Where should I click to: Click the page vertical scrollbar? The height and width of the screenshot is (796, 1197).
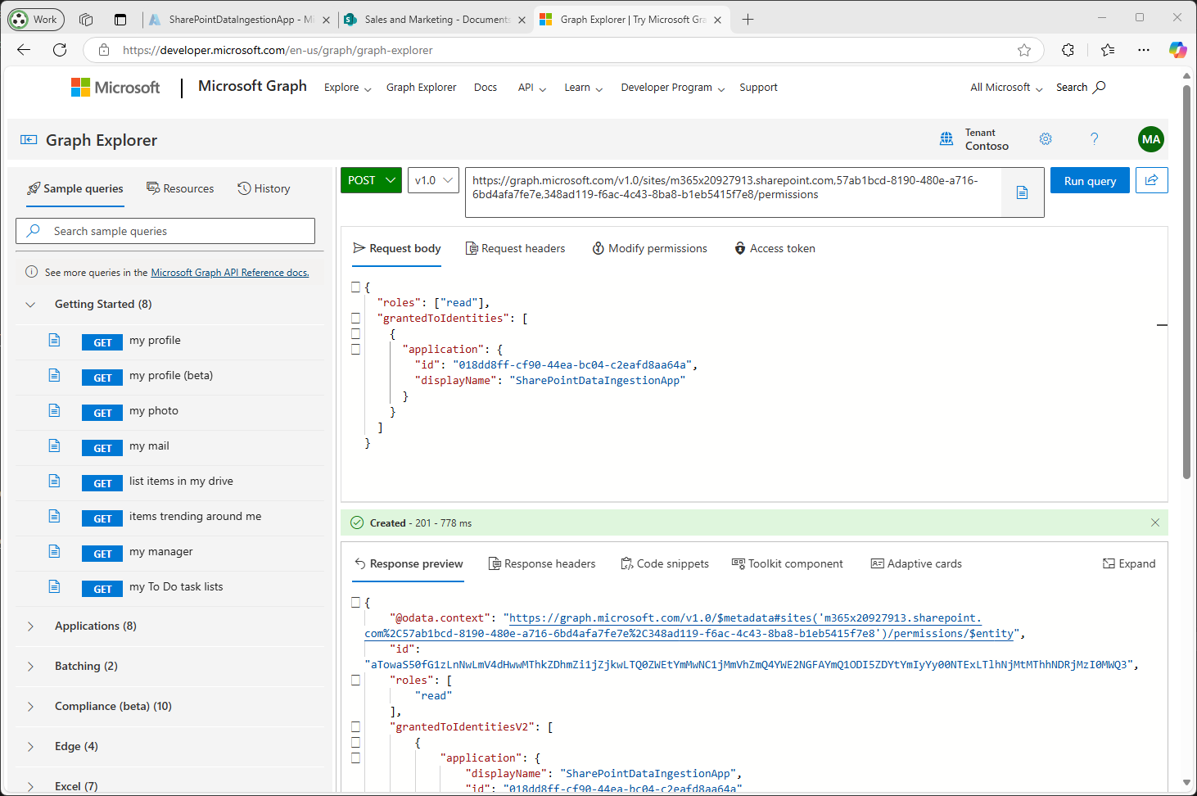[1186, 283]
